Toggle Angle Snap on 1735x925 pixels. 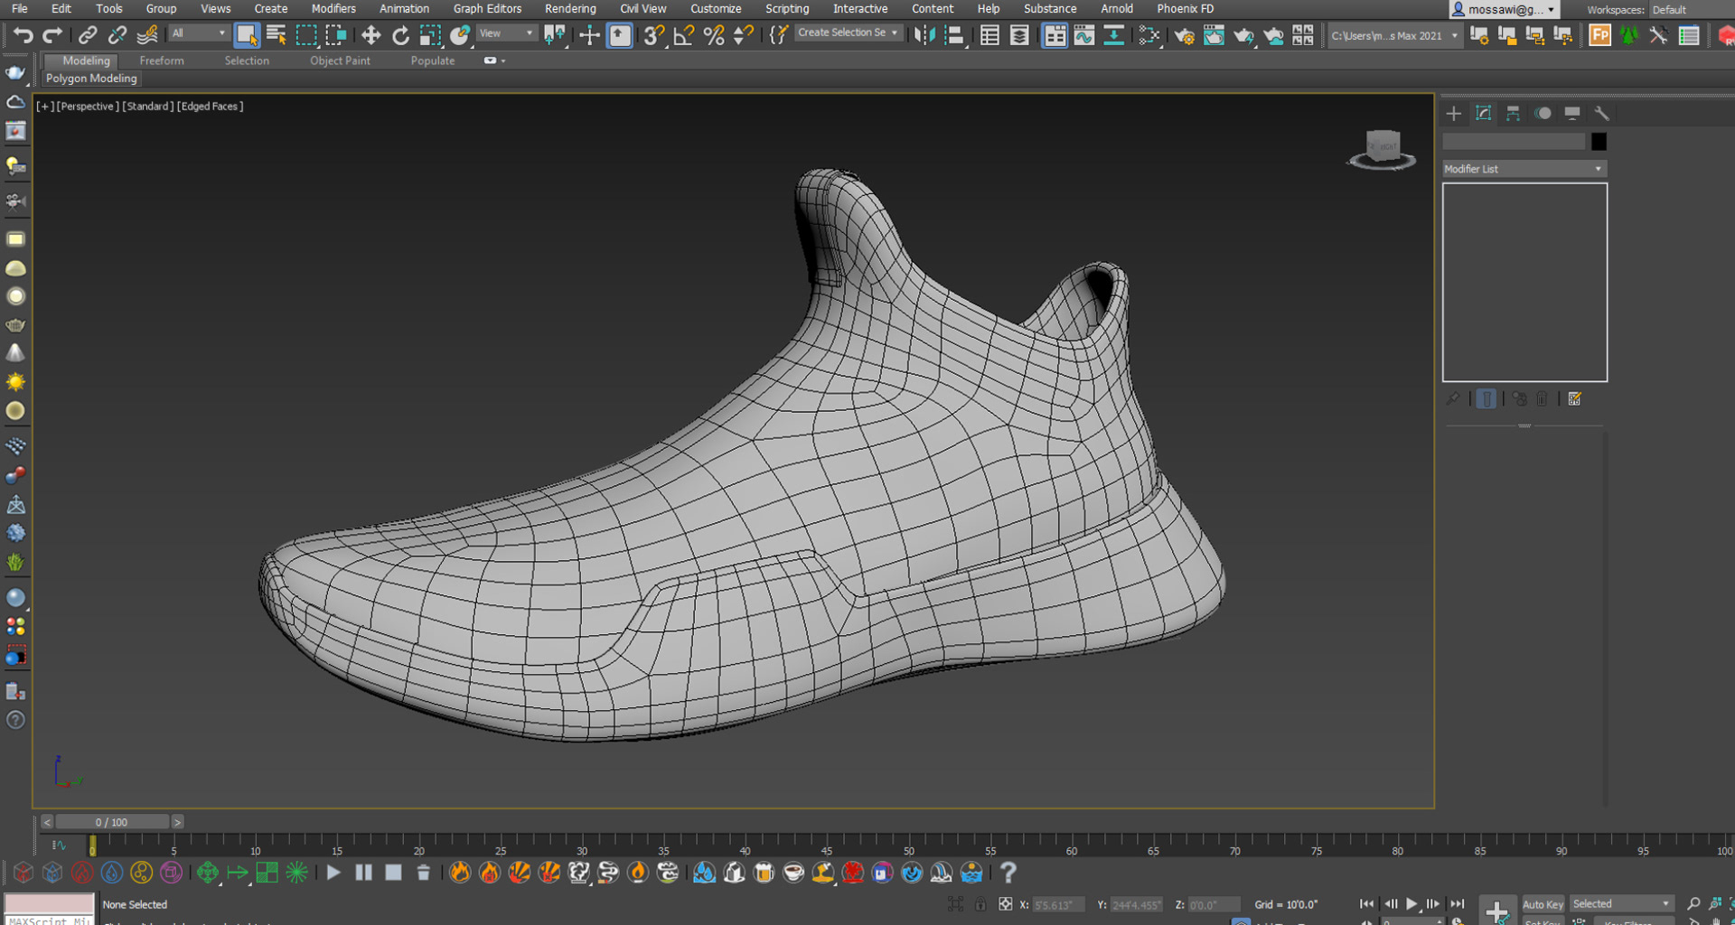click(x=681, y=35)
